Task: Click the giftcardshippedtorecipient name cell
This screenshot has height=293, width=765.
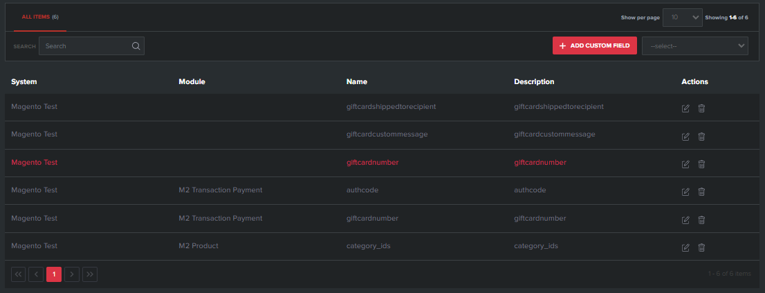Action: pos(391,106)
